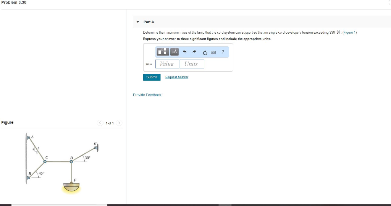Open the templates math palette icon
The width and height of the screenshot is (391, 206).
[163, 52]
